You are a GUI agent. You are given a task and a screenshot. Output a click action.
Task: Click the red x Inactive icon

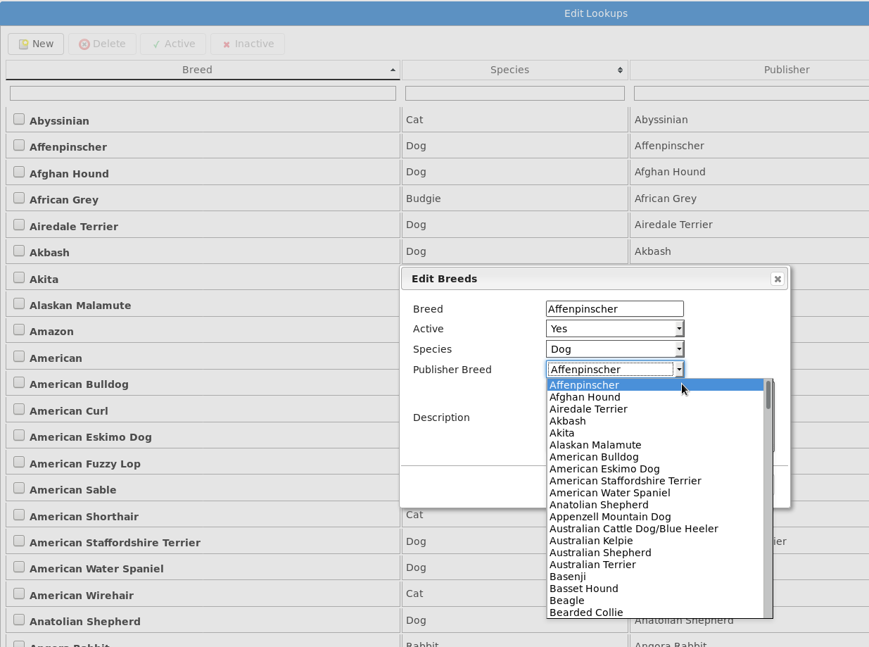coord(227,44)
